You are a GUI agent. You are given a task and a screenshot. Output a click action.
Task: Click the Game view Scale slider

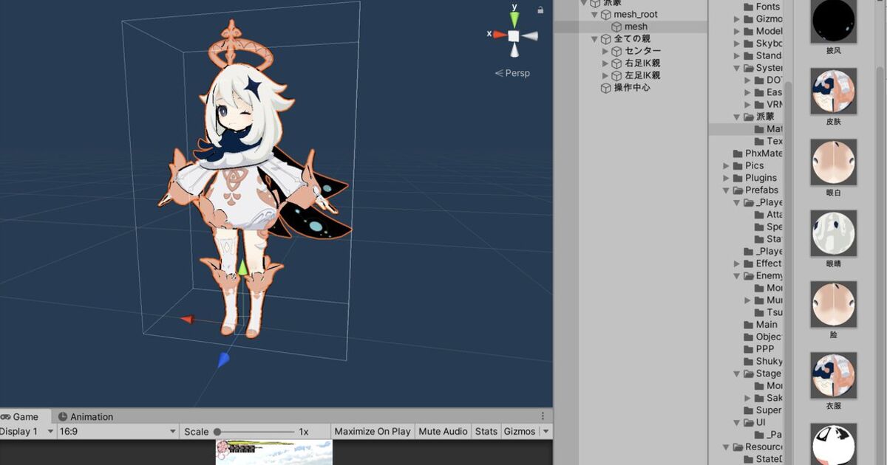click(x=254, y=432)
